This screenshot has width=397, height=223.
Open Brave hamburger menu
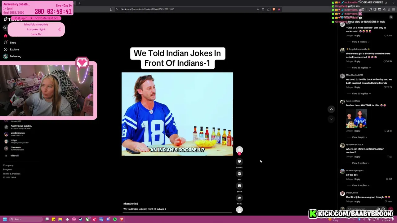pos(394,9)
